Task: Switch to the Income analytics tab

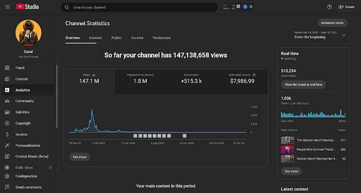Action: [137, 38]
